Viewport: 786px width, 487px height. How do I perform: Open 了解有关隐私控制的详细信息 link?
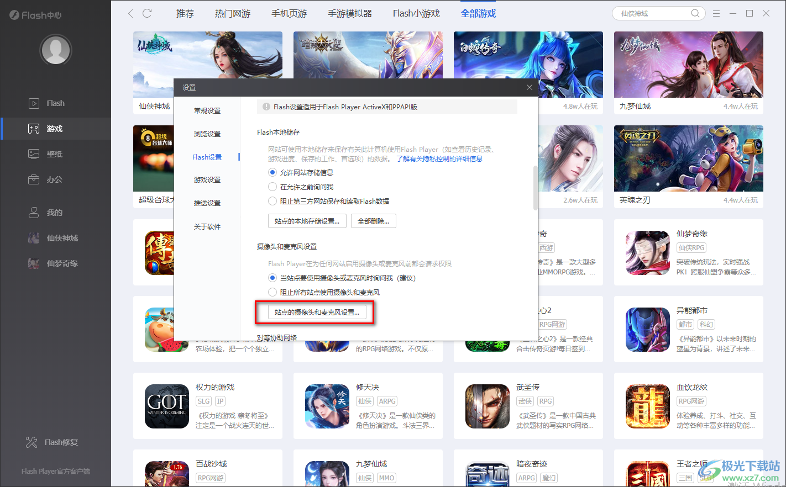tap(439, 159)
